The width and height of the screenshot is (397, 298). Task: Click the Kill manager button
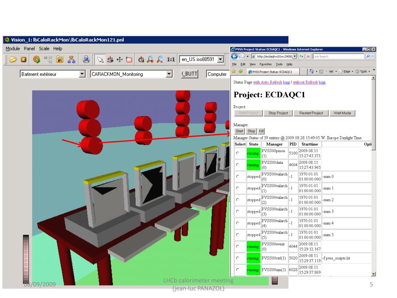tap(261, 131)
